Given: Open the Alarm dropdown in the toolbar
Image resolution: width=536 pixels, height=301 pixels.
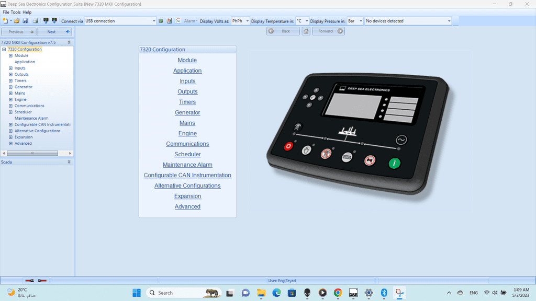Looking at the screenshot, I should click(191, 21).
